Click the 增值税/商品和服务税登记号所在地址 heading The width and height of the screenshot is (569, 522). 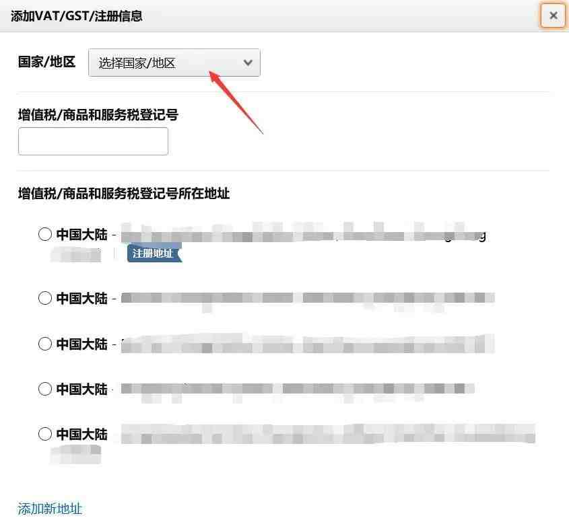124,193
